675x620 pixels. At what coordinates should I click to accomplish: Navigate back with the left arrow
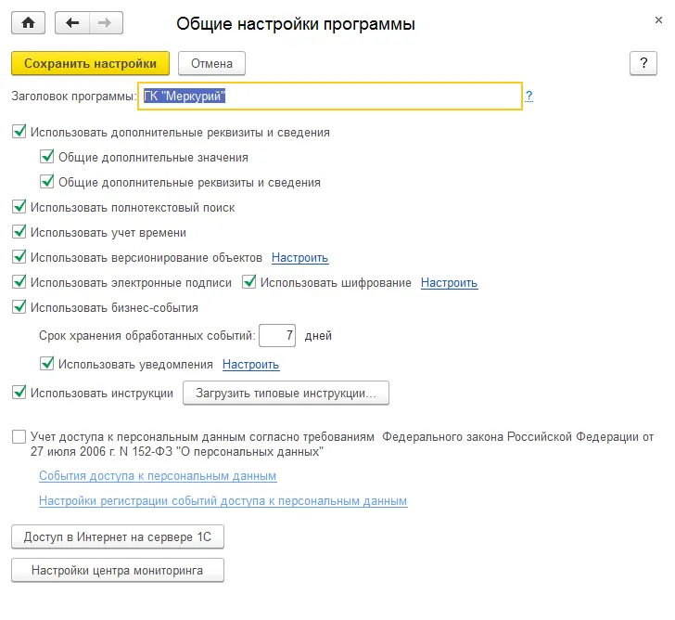click(72, 23)
